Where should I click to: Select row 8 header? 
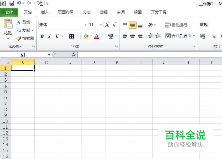(6, 109)
